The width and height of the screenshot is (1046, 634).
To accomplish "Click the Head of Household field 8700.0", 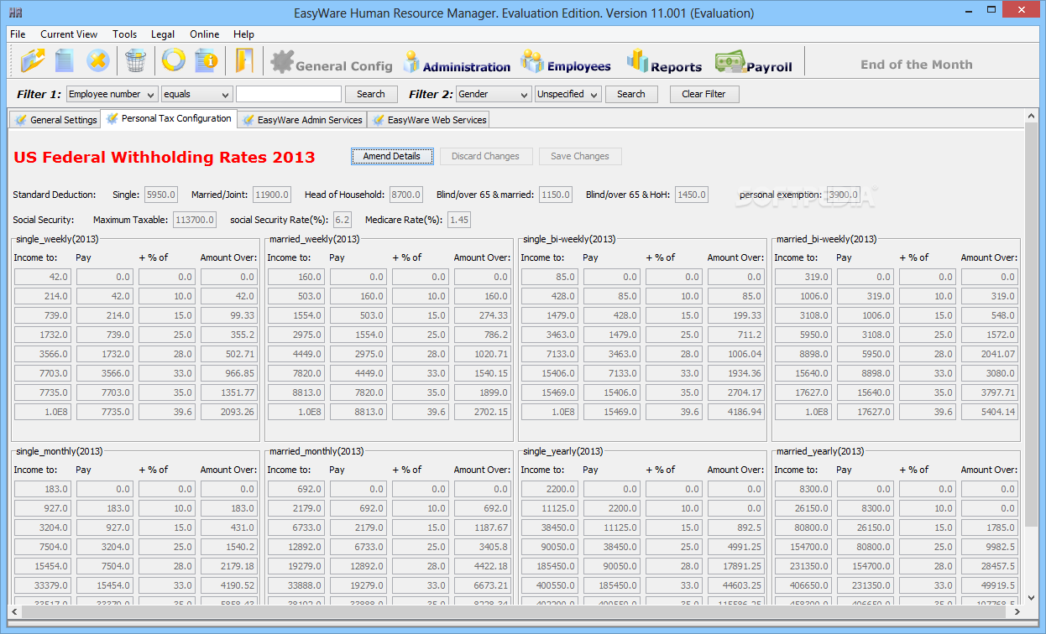I will click(x=405, y=195).
